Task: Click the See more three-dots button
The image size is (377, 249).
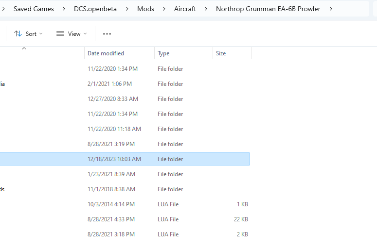Action: coord(107,34)
